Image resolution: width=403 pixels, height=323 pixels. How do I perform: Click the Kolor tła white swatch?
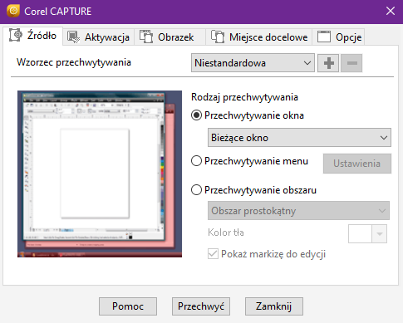[360, 234]
